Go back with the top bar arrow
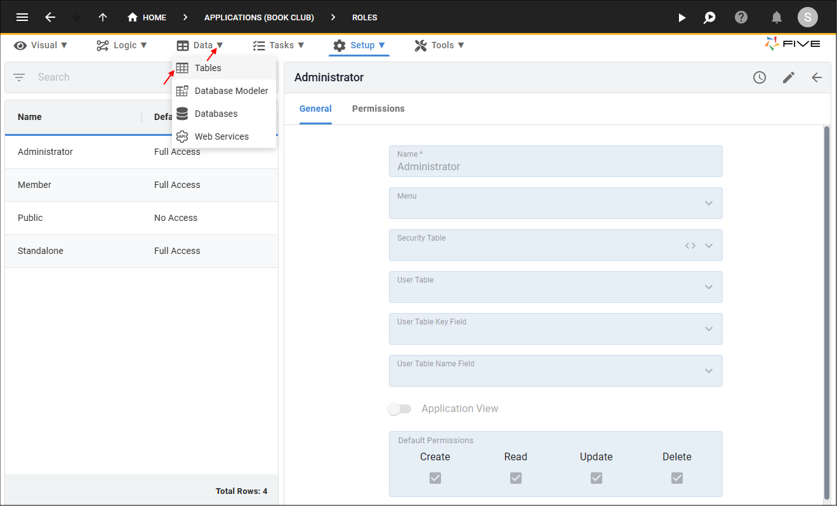This screenshot has width=837, height=506. tap(50, 17)
